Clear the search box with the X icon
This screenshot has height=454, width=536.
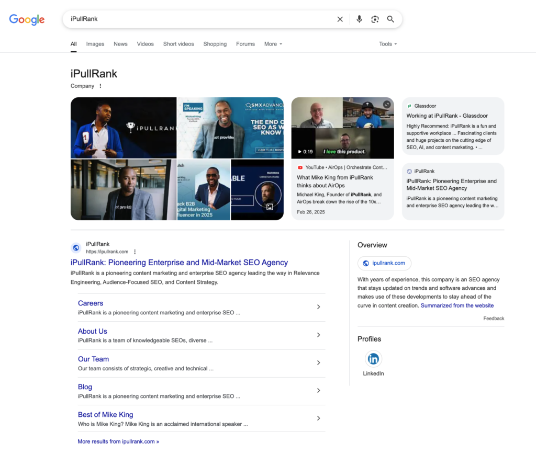(x=340, y=19)
